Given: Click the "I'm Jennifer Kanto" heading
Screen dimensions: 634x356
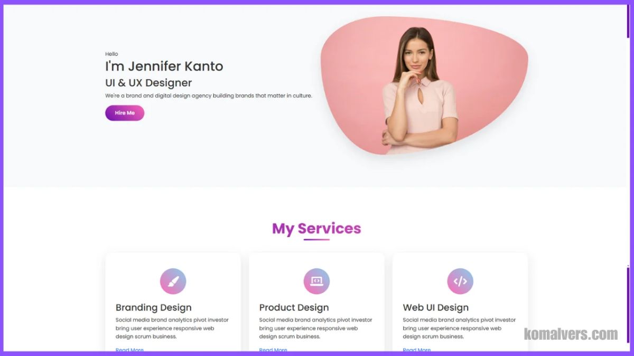Looking at the screenshot, I should 164,66.
